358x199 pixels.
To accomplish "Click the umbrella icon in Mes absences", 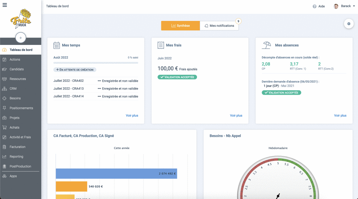I will (266, 45).
